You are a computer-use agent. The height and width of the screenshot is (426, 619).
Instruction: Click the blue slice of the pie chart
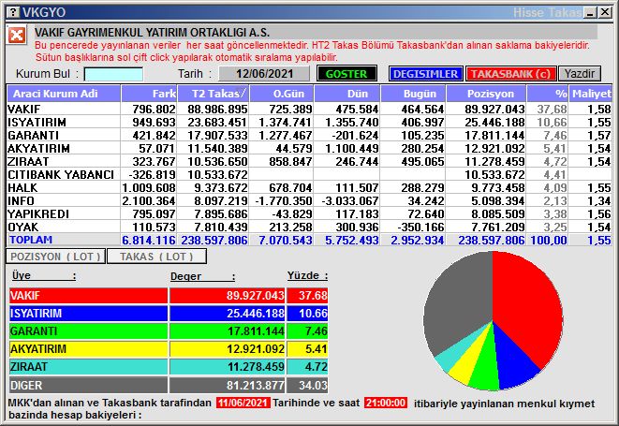(513, 361)
